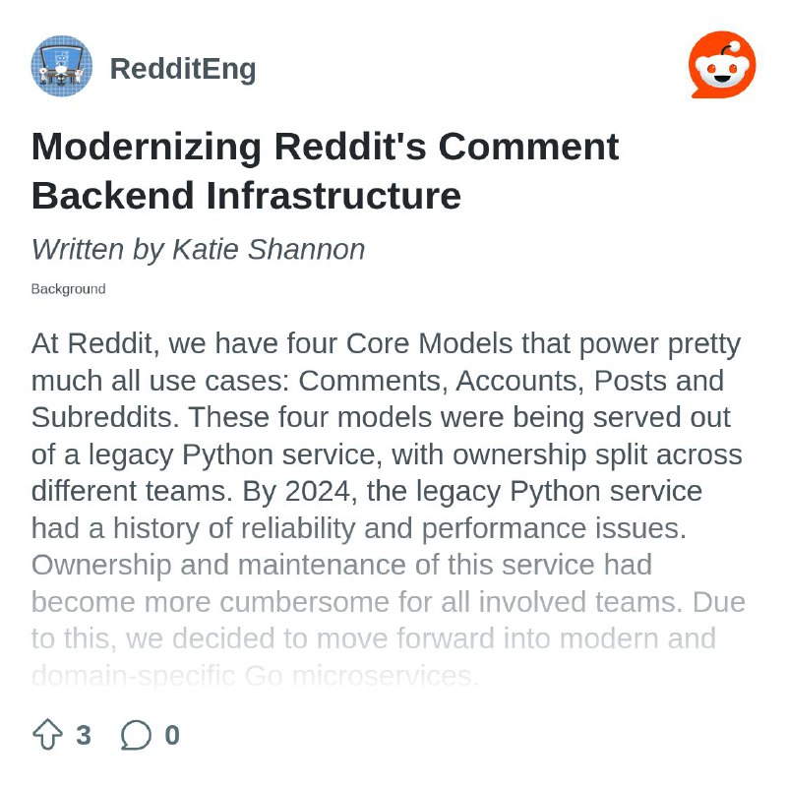Screen dimensions: 787x787
Task: Click the Reddit Snoo logo
Action: (x=722, y=65)
